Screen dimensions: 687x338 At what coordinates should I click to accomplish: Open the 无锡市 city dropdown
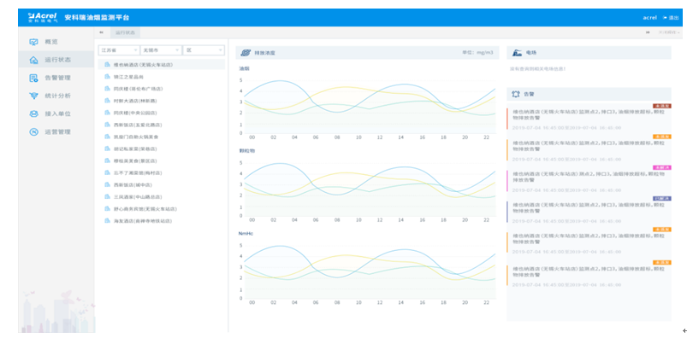(x=161, y=50)
